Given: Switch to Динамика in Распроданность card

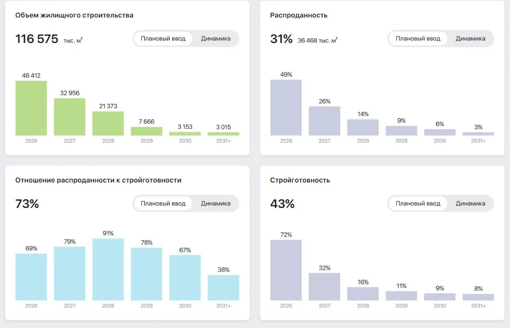Looking at the screenshot, I should (471, 39).
